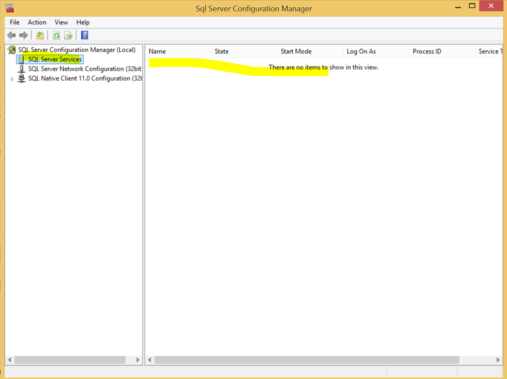Open the File menu
507x379 pixels.
pos(14,22)
